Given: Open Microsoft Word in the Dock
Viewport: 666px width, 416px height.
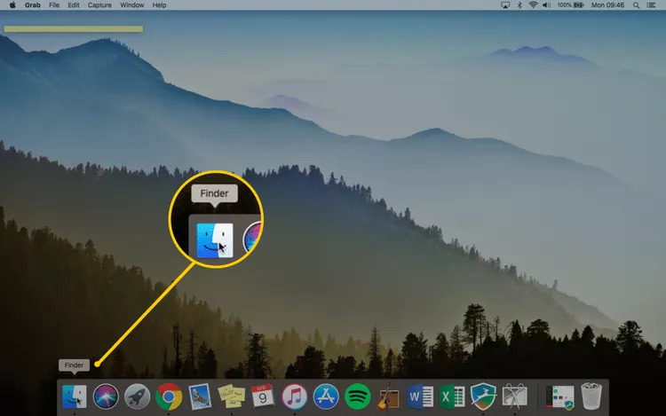Looking at the screenshot, I should (x=420, y=396).
